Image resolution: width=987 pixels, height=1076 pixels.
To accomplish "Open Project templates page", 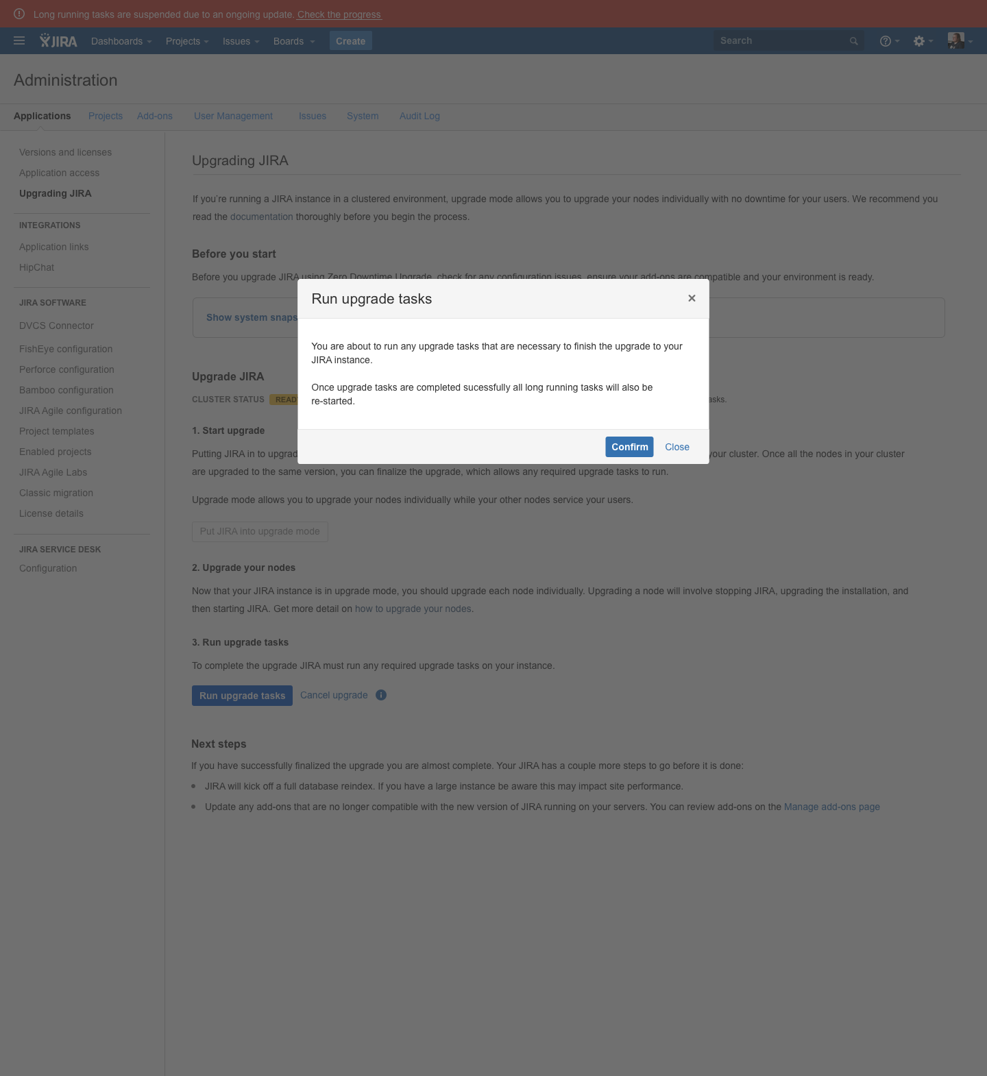I will [x=57, y=431].
